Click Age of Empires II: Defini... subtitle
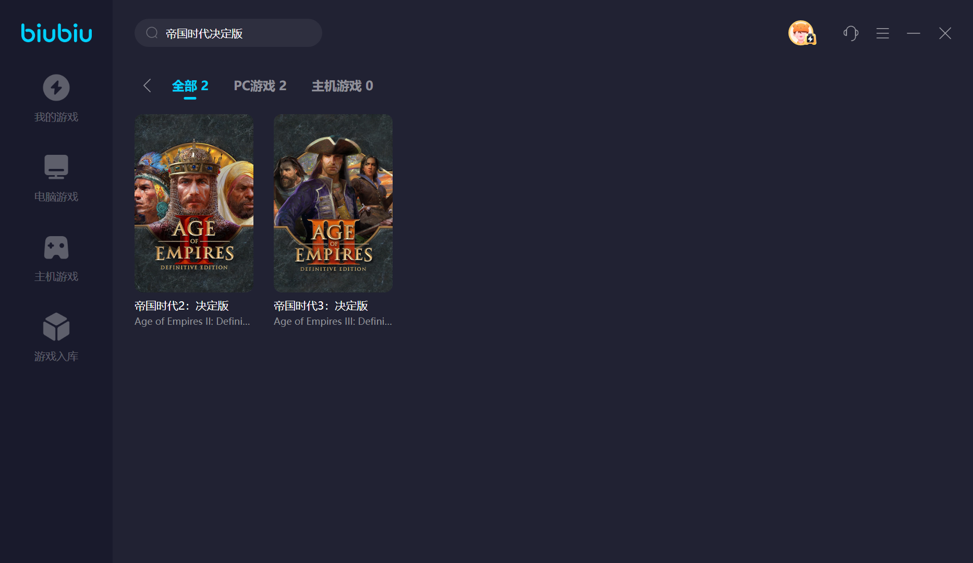Image resolution: width=973 pixels, height=563 pixels. click(192, 322)
